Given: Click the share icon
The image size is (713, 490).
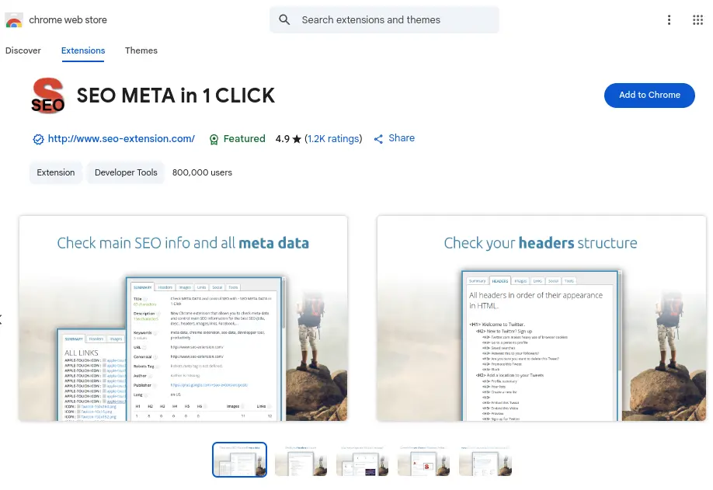Looking at the screenshot, I should 378,139.
